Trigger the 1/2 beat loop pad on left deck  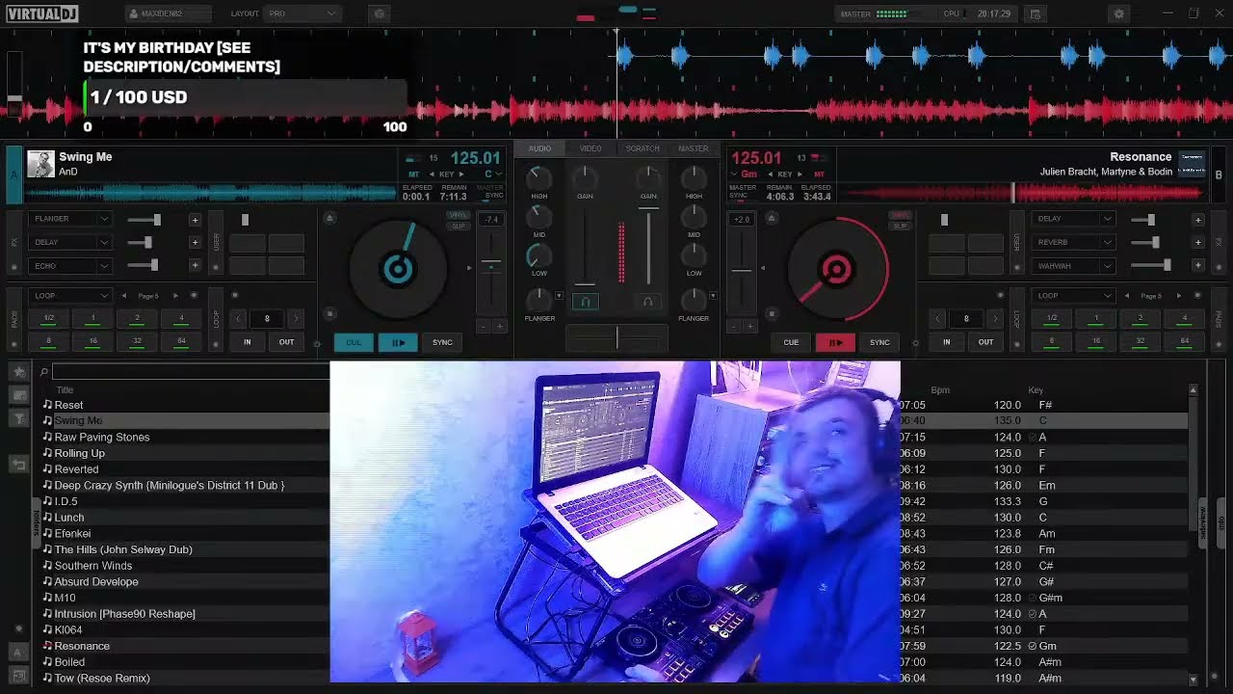point(49,318)
